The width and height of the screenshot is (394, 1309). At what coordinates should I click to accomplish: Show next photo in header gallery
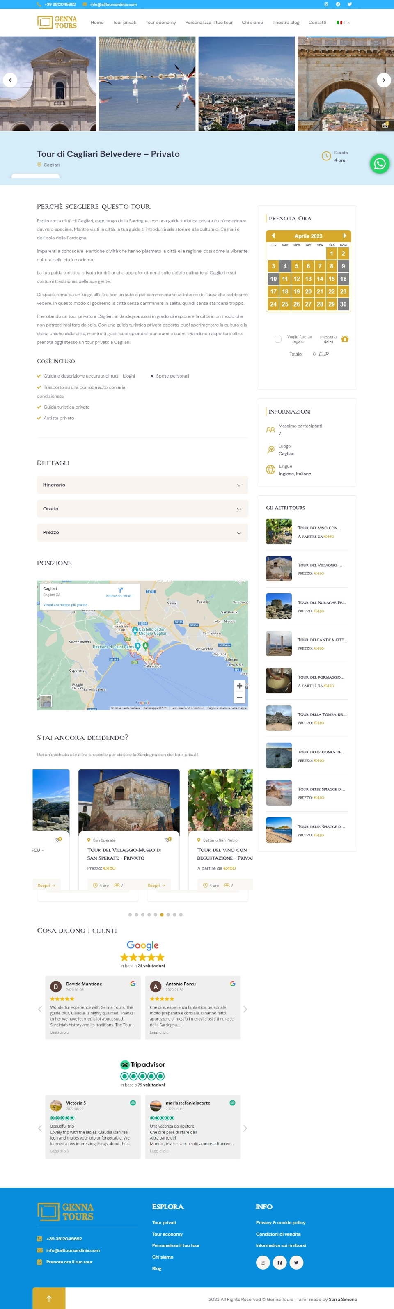click(383, 80)
